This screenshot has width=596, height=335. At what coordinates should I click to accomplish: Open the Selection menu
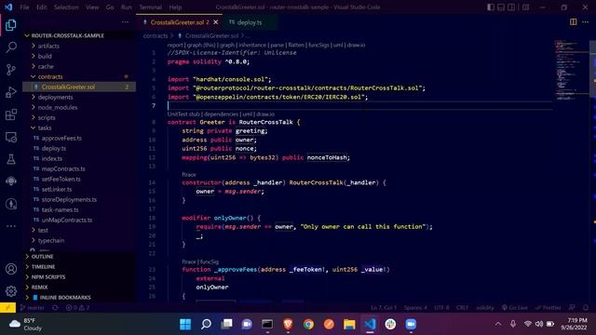coord(66,7)
